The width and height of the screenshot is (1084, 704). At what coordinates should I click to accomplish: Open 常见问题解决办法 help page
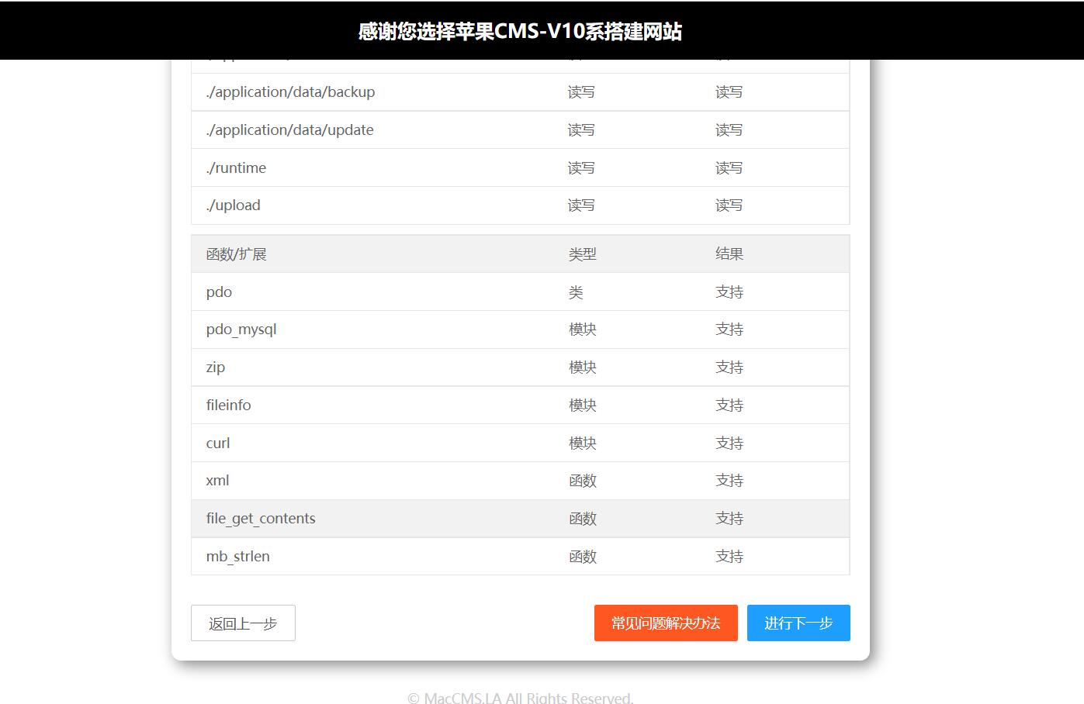[666, 623]
